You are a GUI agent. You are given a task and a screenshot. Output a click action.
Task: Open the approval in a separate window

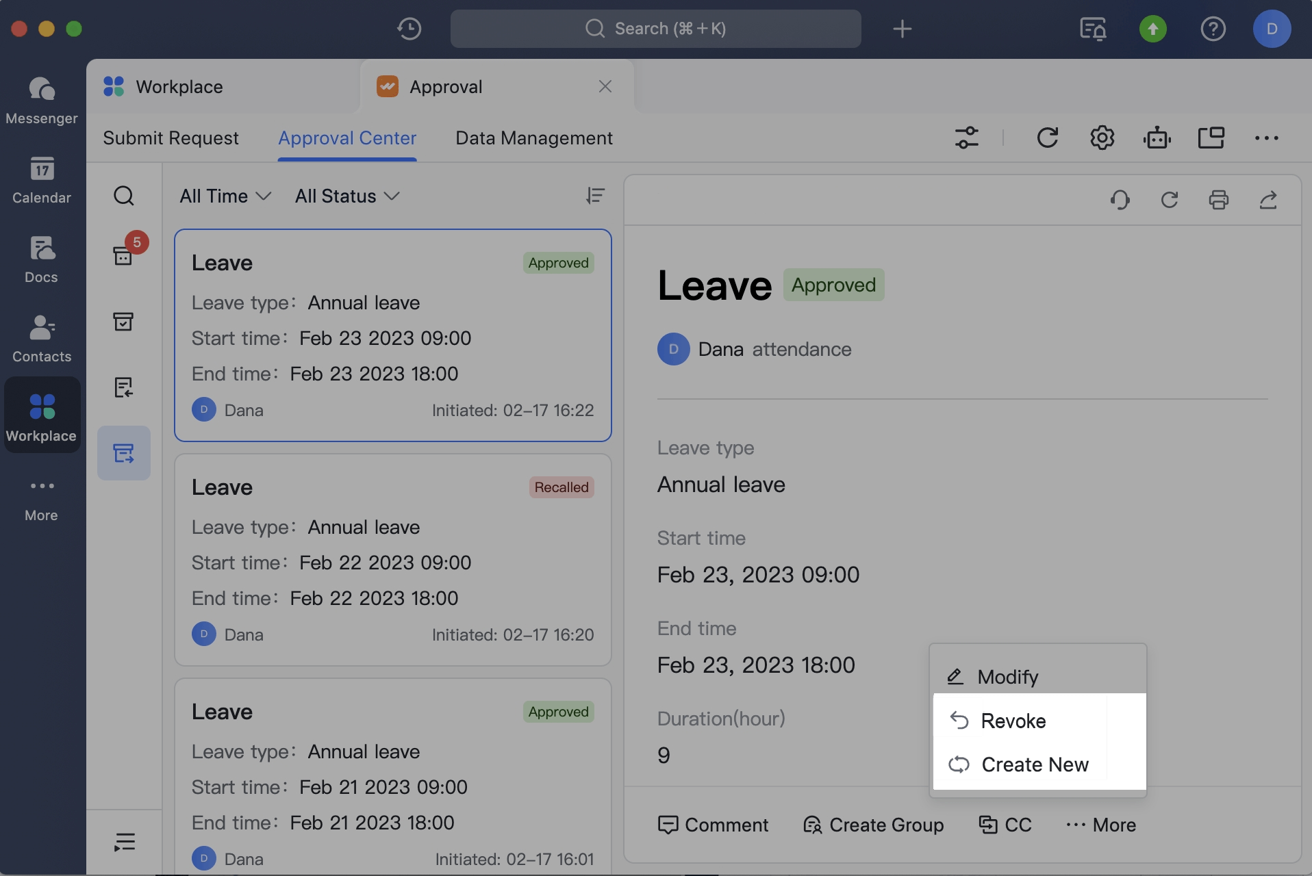click(1211, 138)
